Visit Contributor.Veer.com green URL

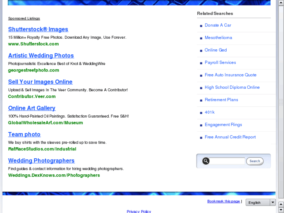32,97
